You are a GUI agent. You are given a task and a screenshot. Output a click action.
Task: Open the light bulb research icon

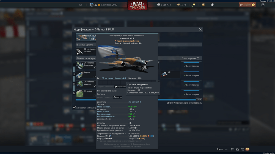[x=194, y=5]
